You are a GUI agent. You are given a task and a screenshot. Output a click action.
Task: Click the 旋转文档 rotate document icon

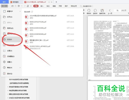pyautogui.click(x=102, y=10)
